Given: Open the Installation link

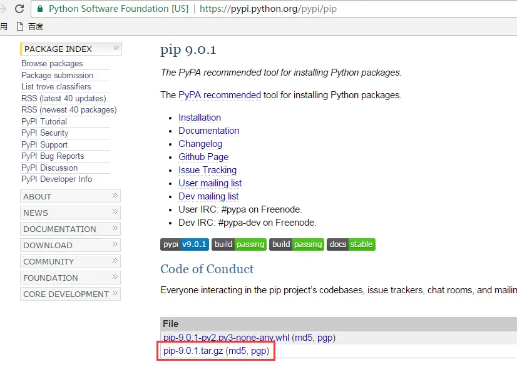Looking at the screenshot, I should pyautogui.click(x=200, y=118).
